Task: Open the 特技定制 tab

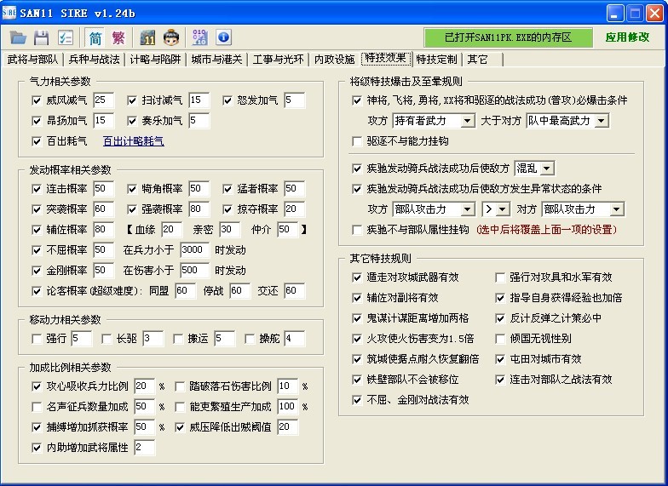Action: click(436, 60)
